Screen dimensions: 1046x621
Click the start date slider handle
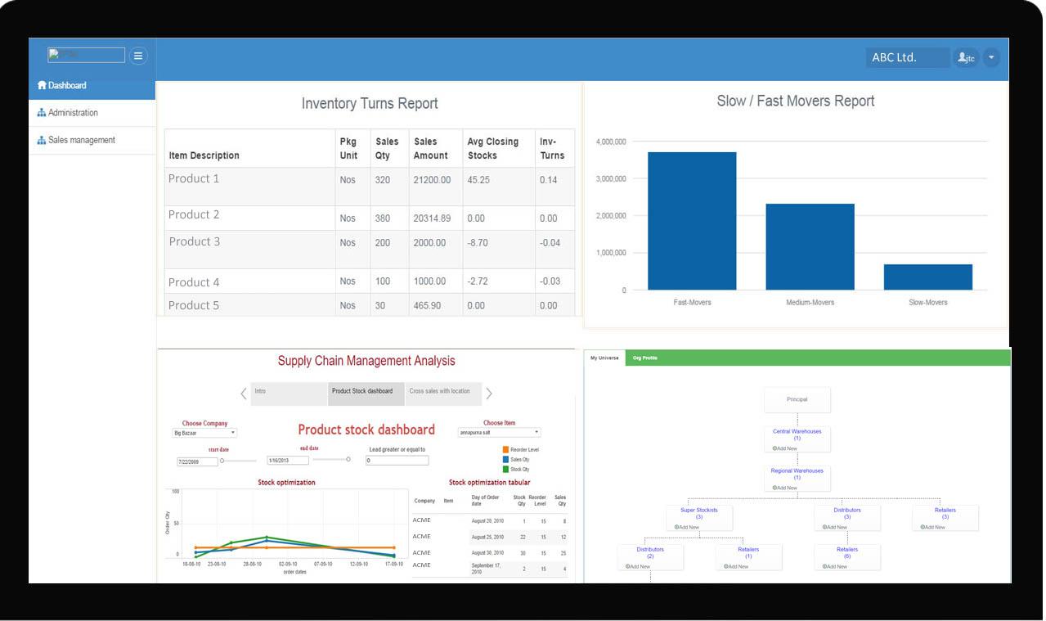pyautogui.click(x=222, y=461)
